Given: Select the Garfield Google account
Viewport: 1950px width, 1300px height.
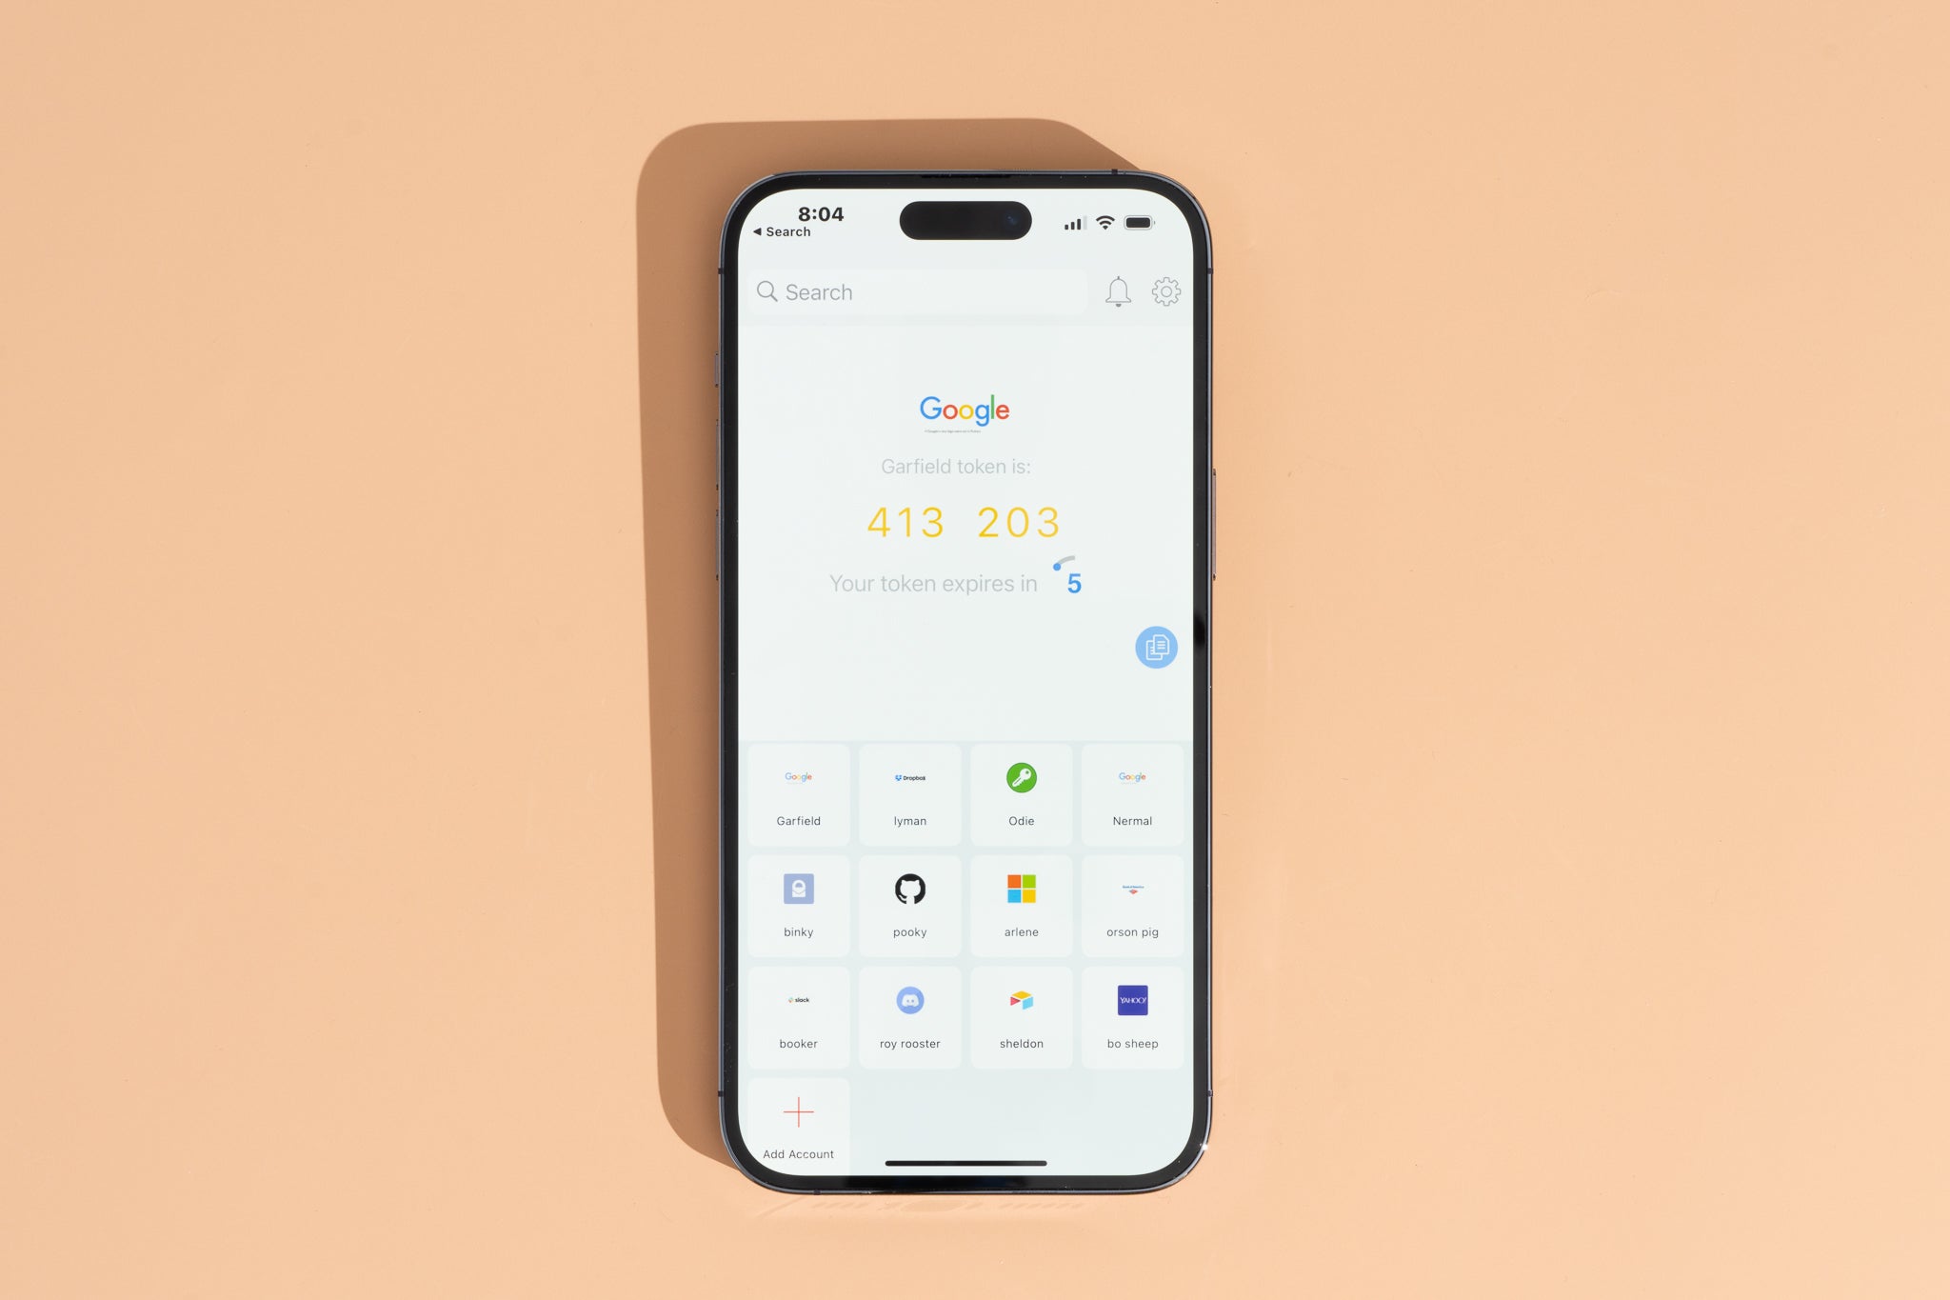Looking at the screenshot, I should click(799, 796).
